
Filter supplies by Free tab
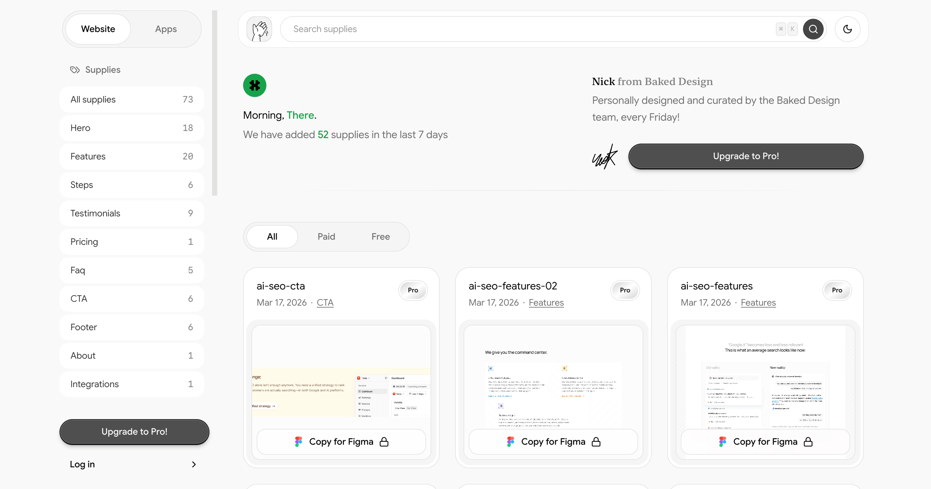point(380,236)
